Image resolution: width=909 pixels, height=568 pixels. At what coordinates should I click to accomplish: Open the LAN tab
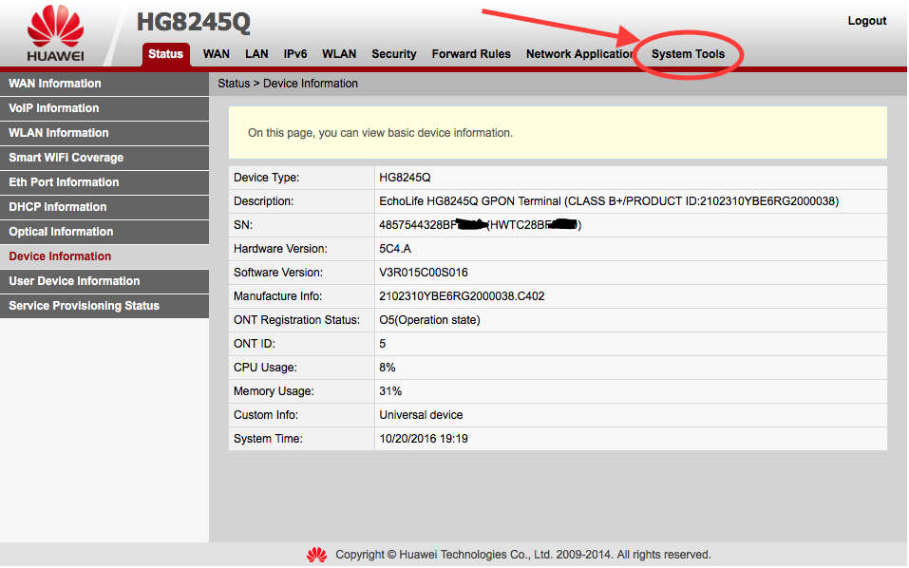[x=256, y=54]
